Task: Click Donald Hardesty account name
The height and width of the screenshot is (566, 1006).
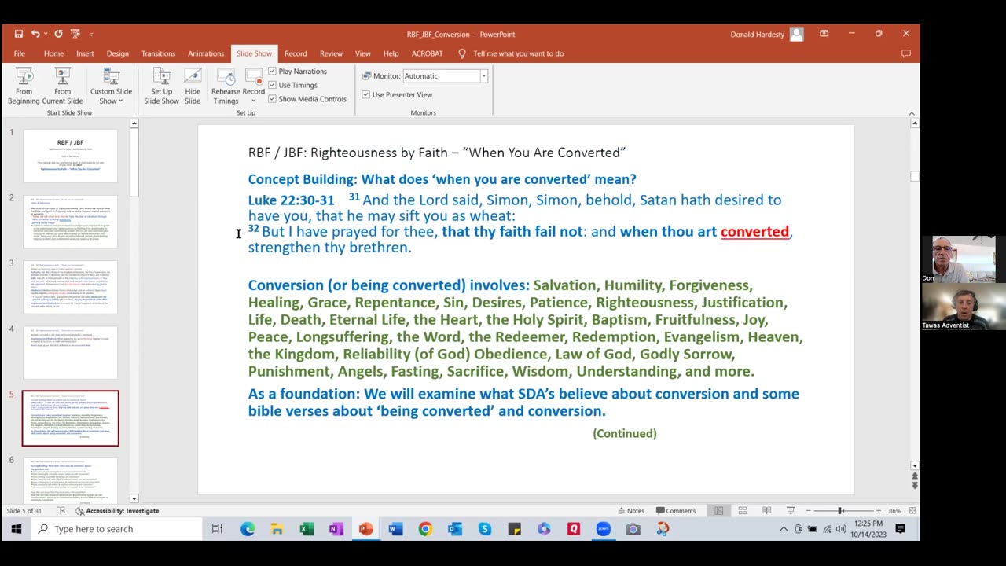Action: pos(758,34)
